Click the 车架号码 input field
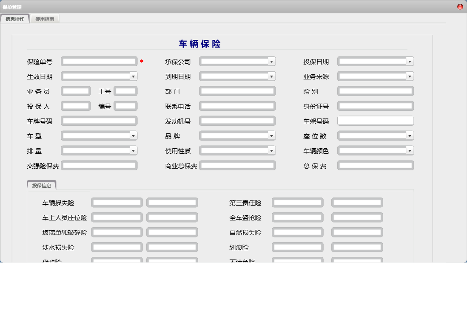The image size is (467, 316). tap(375, 121)
